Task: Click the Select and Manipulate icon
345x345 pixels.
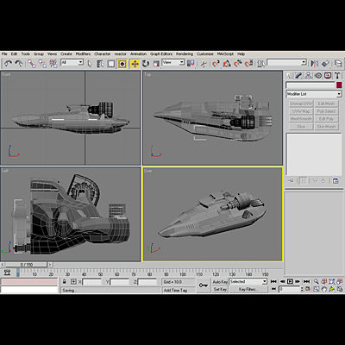Action: [x=204, y=64]
